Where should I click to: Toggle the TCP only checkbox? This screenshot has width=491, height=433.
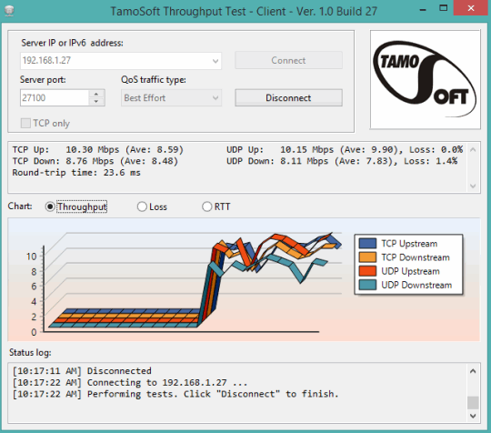[25, 123]
